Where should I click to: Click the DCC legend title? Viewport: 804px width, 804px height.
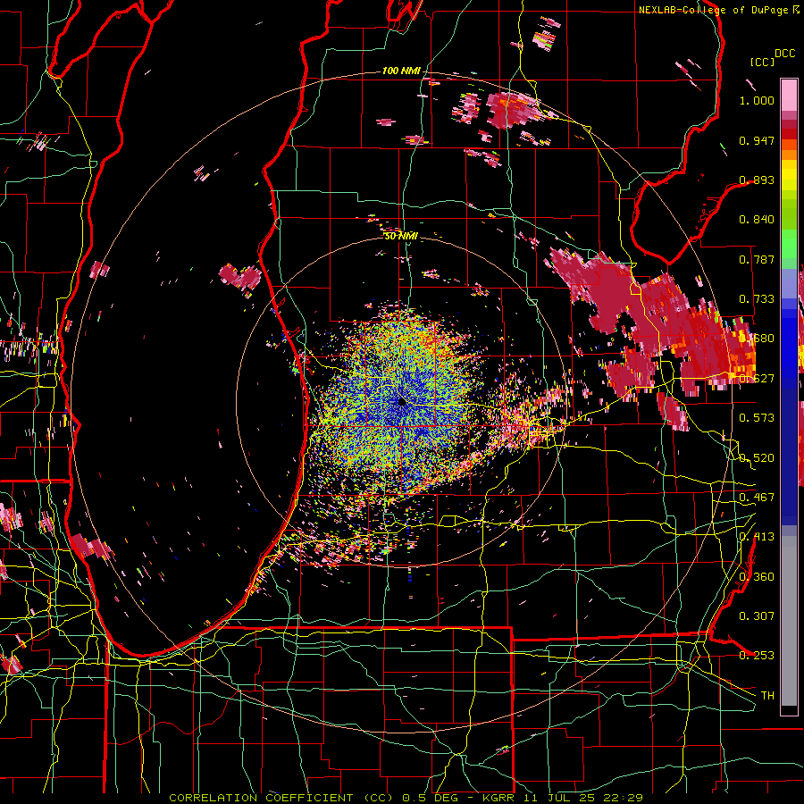coord(784,54)
